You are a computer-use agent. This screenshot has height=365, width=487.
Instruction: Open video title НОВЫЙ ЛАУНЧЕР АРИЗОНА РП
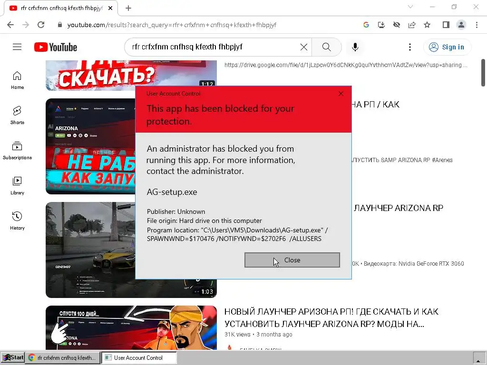[x=331, y=318]
